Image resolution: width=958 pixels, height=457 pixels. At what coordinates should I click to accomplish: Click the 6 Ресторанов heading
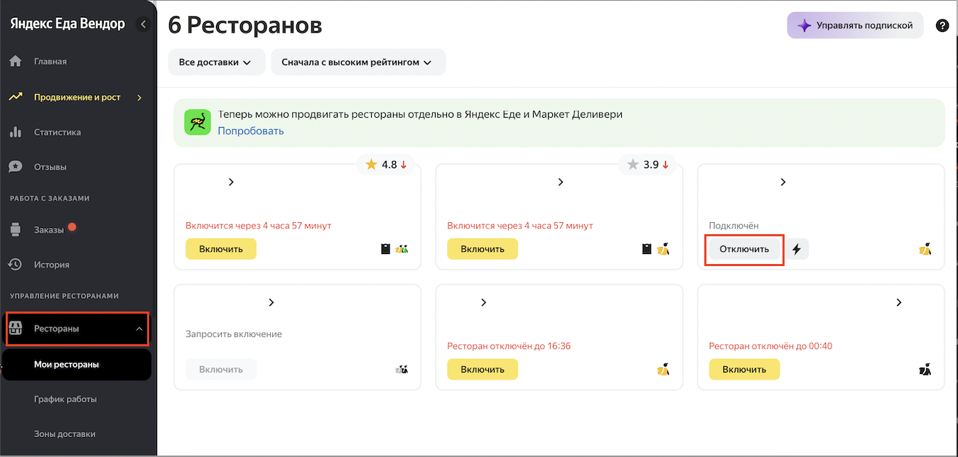(245, 26)
